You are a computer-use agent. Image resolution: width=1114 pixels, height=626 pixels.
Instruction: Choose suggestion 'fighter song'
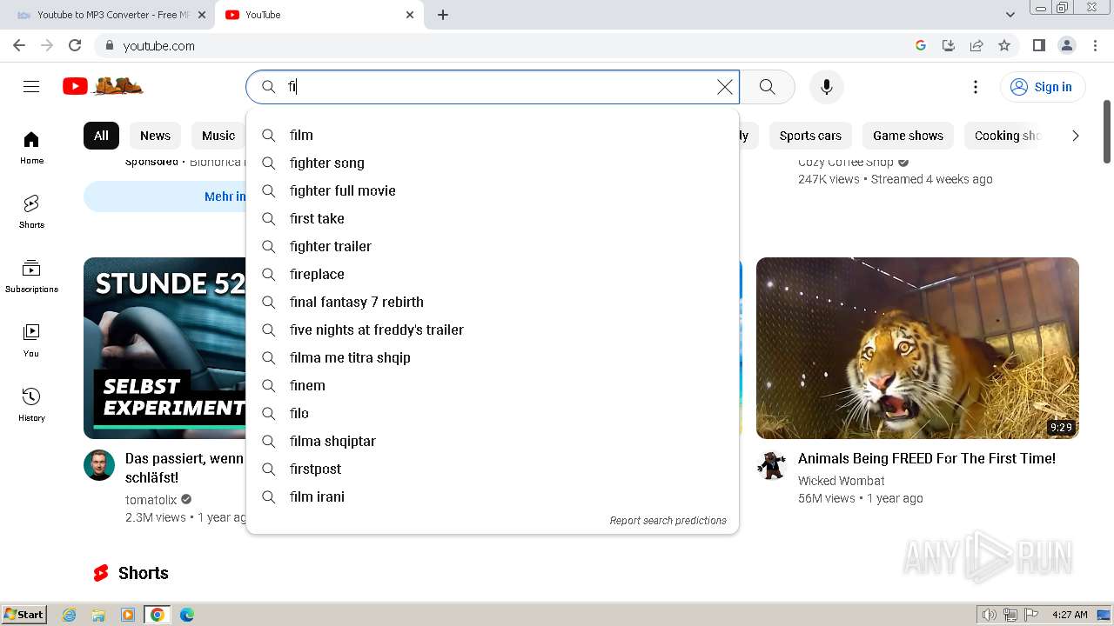tap(493, 163)
